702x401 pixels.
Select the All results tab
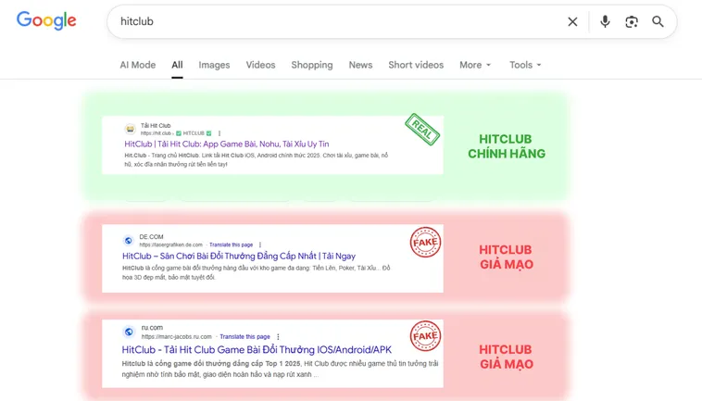point(177,65)
